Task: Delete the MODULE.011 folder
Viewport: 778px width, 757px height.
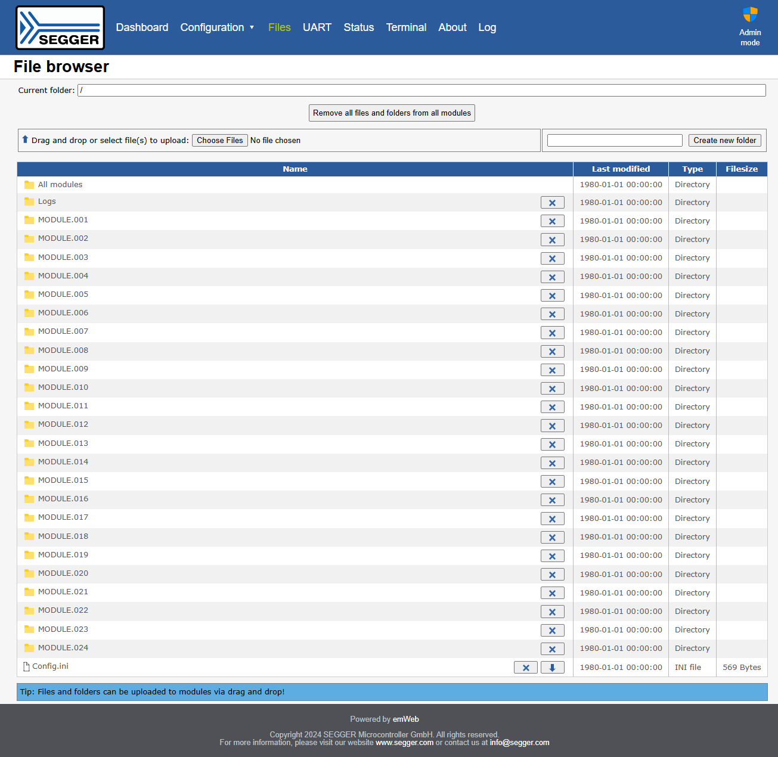Action: (x=552, y=407)
